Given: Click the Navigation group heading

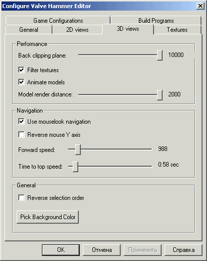Looking at the screenshot, I should tap(30, 111).
